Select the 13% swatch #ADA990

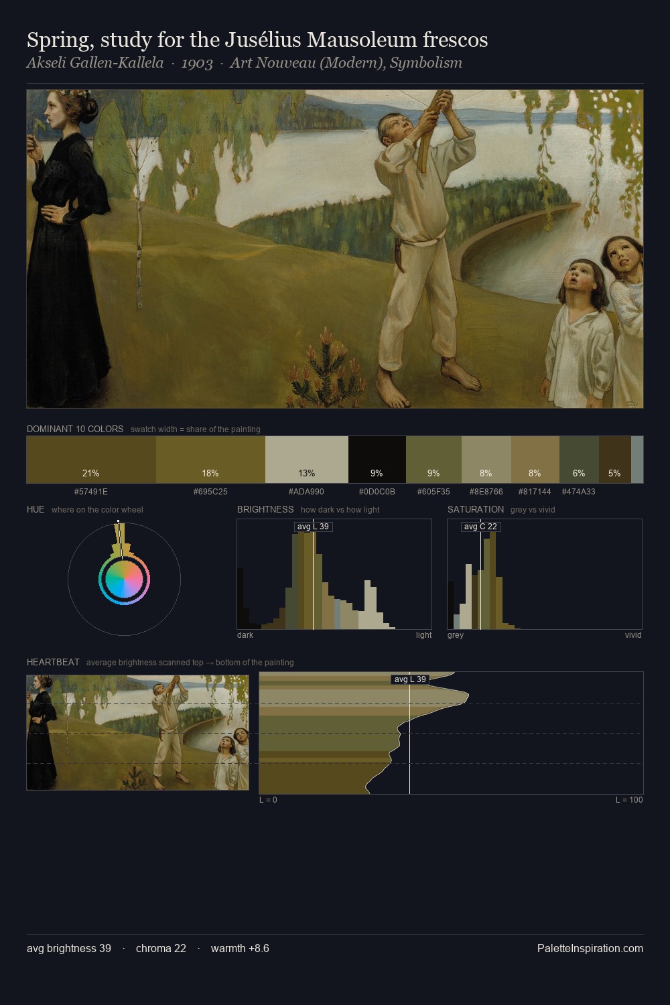(x=307, y=460)
